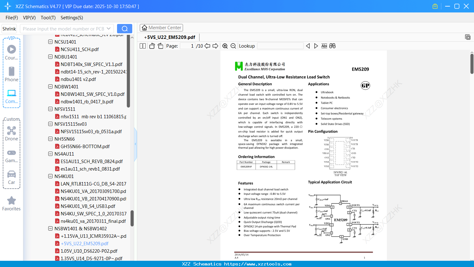Click the page number field
474x267 pixels.
pyautogui.click(x=187, y=46)
